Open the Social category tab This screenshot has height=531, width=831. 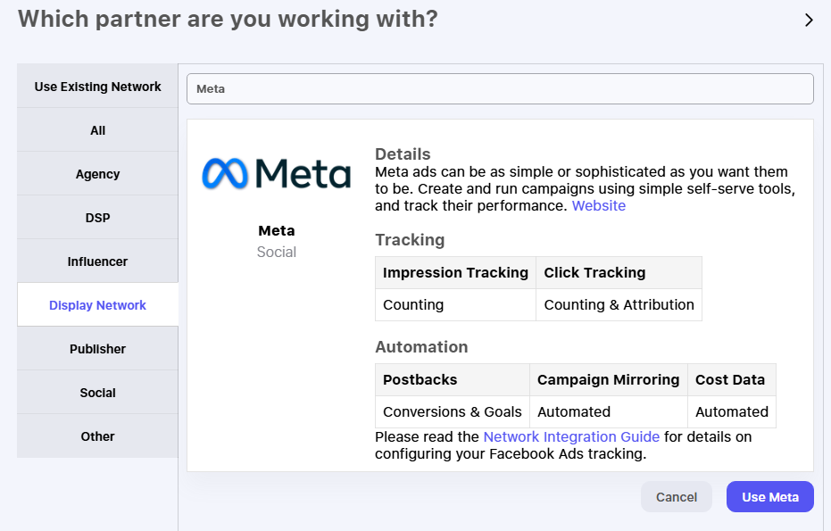pyautogui.click(x=97, y=393)
